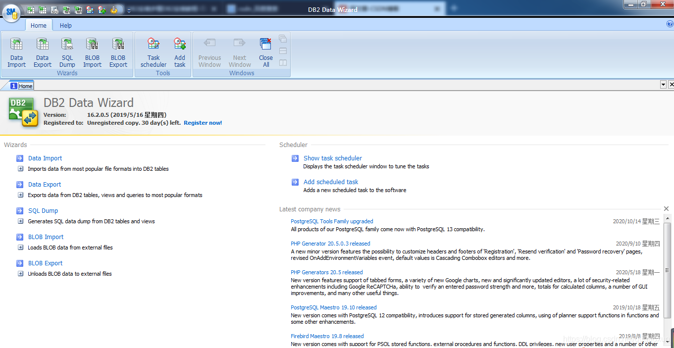The width and height of the screenshot is (674, 348).
Task: Open the Data Export wizard link
Action: [x=45, y=185]
